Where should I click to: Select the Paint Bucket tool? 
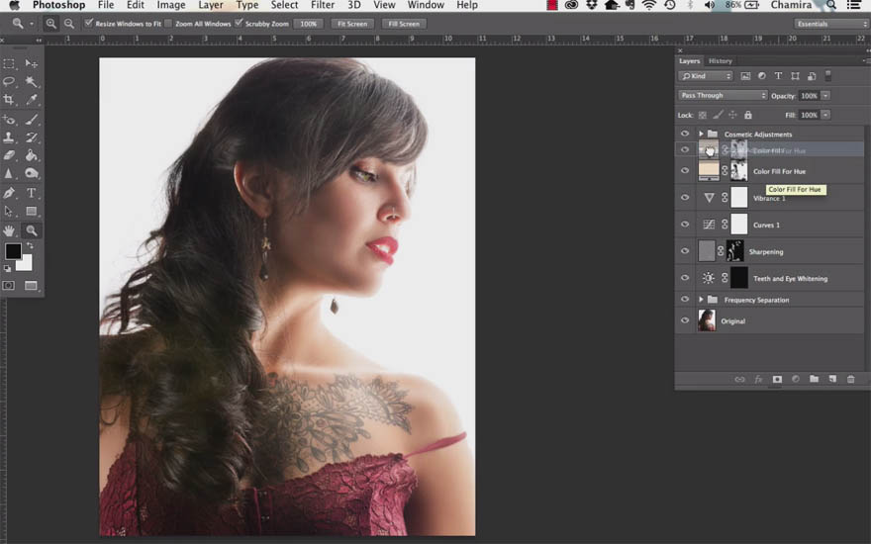31,155
